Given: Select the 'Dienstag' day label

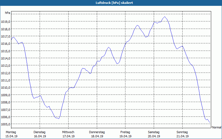Looking at the screenshot, I should [39, 132].
